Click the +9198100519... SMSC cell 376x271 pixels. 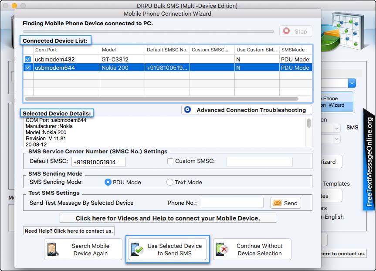tap(167, 68)
